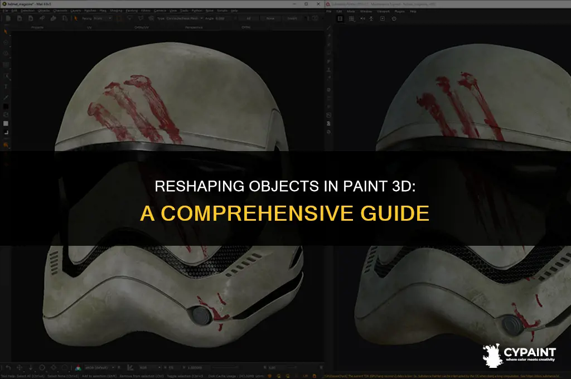Switch to the Ortho tab in Mari
This screenshot has width=571, height=379.
pos(246,27)
